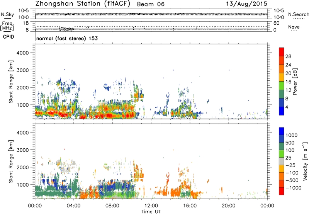
Task: Pick the Velocity segment between 500 and 1000
Action: click(282, 139)
